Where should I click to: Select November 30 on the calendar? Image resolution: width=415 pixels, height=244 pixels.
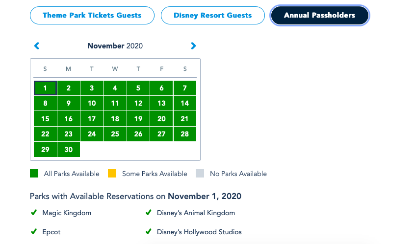(69, 150)
